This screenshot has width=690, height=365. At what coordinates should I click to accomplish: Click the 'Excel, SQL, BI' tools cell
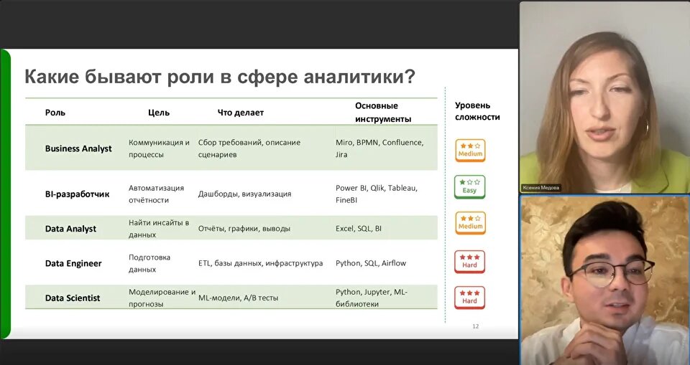pos(358,229)
